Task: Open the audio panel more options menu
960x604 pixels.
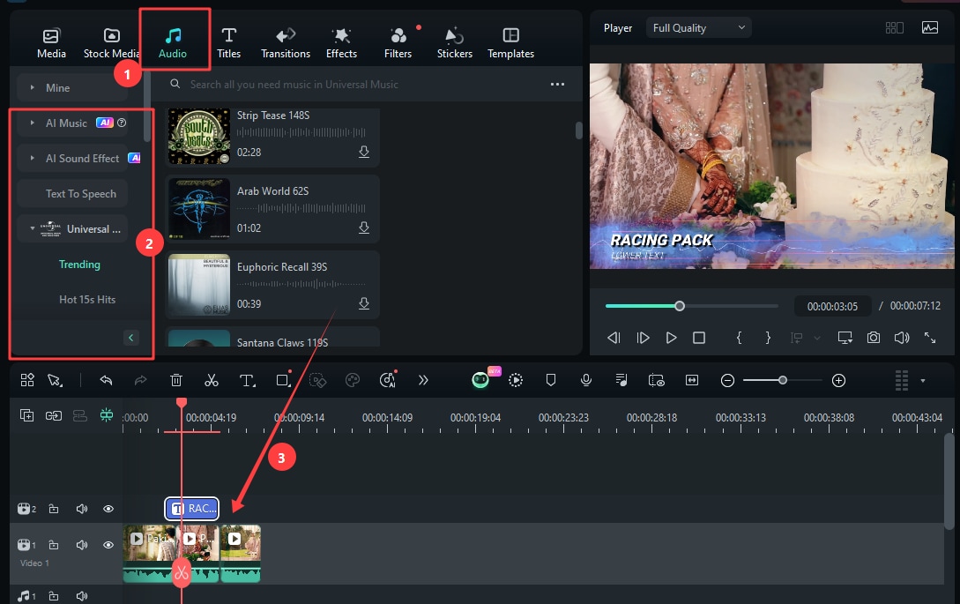Action: click(x=557, y=84)
